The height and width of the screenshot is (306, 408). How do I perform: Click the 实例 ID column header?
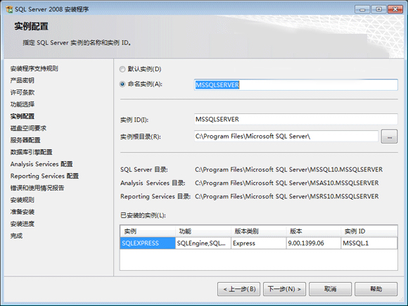click(369, 231)
